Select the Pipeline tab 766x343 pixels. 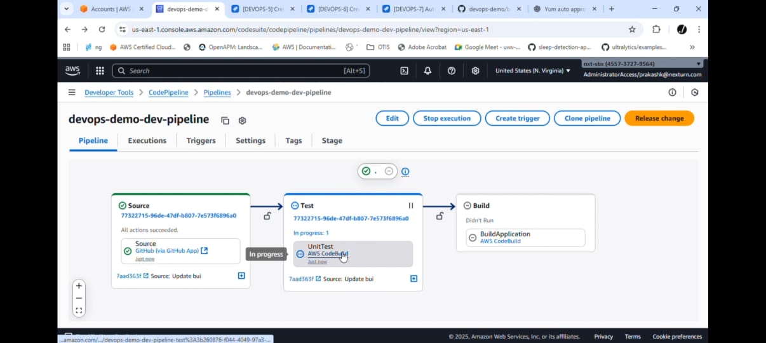(x=93, y=140)
